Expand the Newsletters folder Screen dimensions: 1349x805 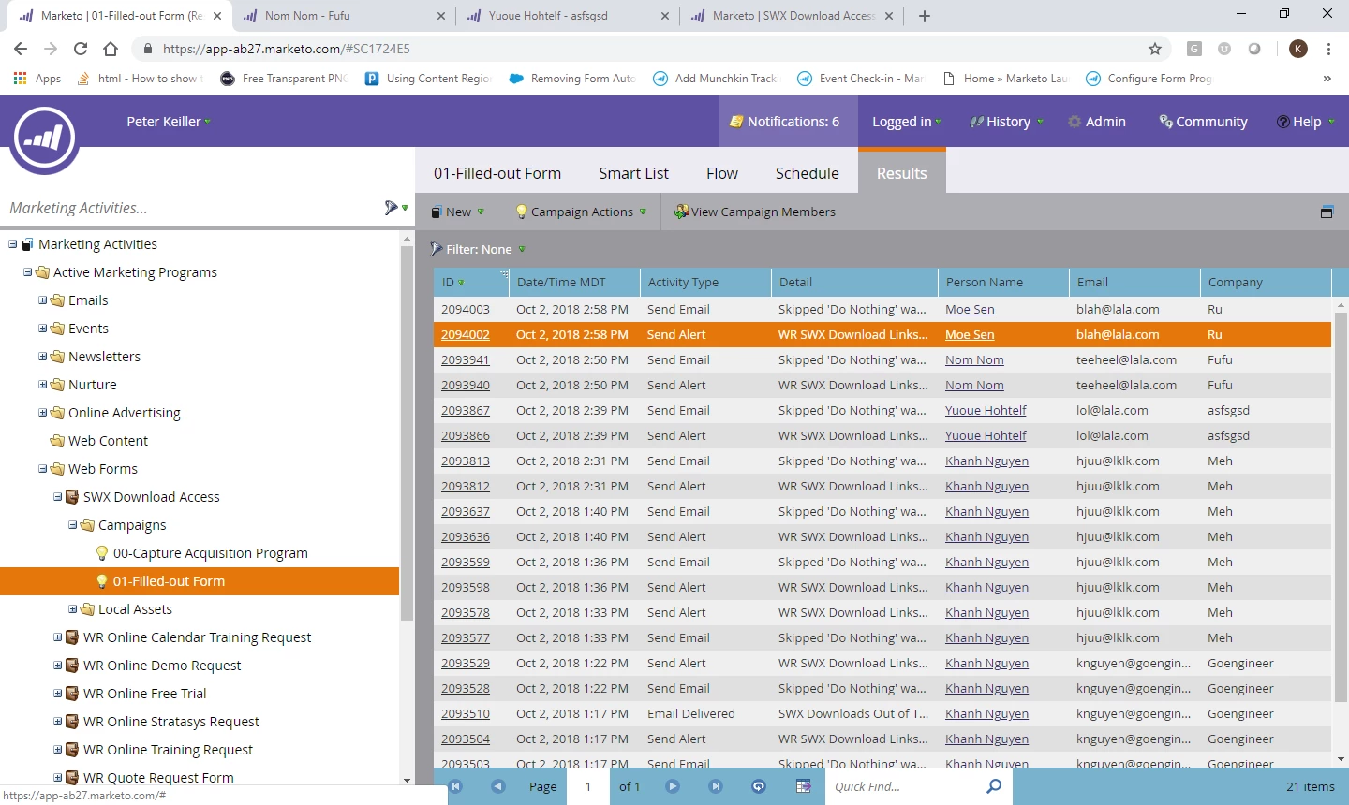pos(43,357)
